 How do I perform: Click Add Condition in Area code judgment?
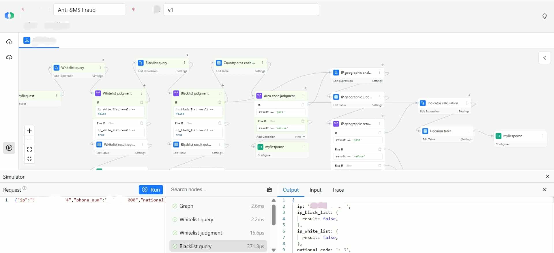click(x=266, y=137)
